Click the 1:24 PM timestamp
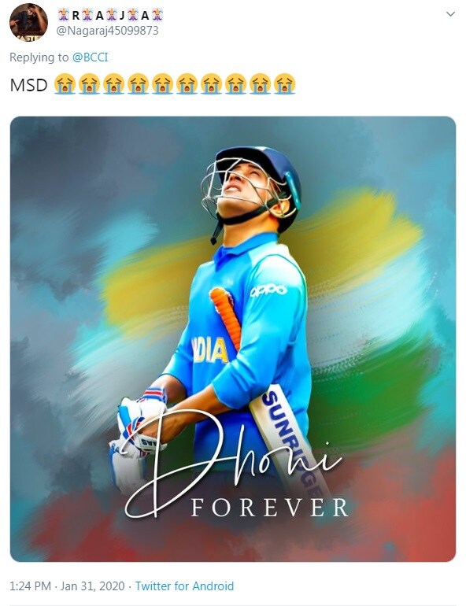Viewport: 466px width, 606px height. pyautogui.click(x=30, y=586)
